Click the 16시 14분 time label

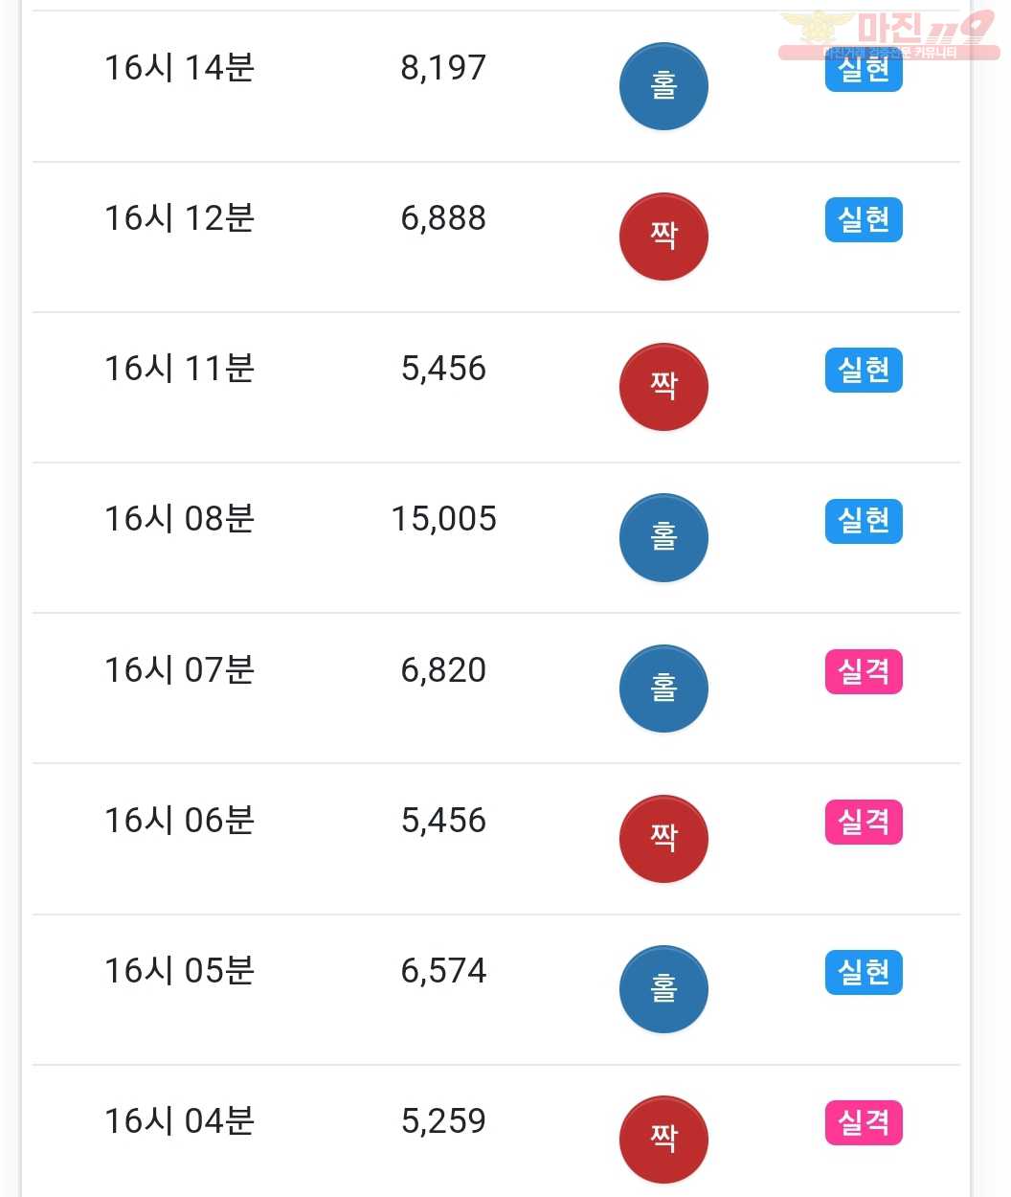click(x=179, y=68)
